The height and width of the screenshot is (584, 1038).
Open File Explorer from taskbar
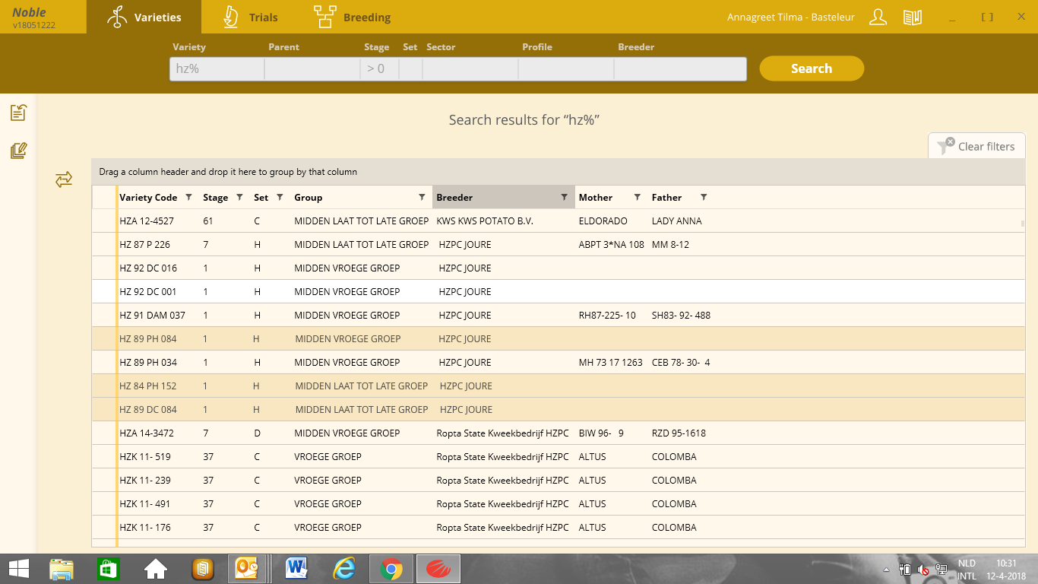click(x=62, y=568)
